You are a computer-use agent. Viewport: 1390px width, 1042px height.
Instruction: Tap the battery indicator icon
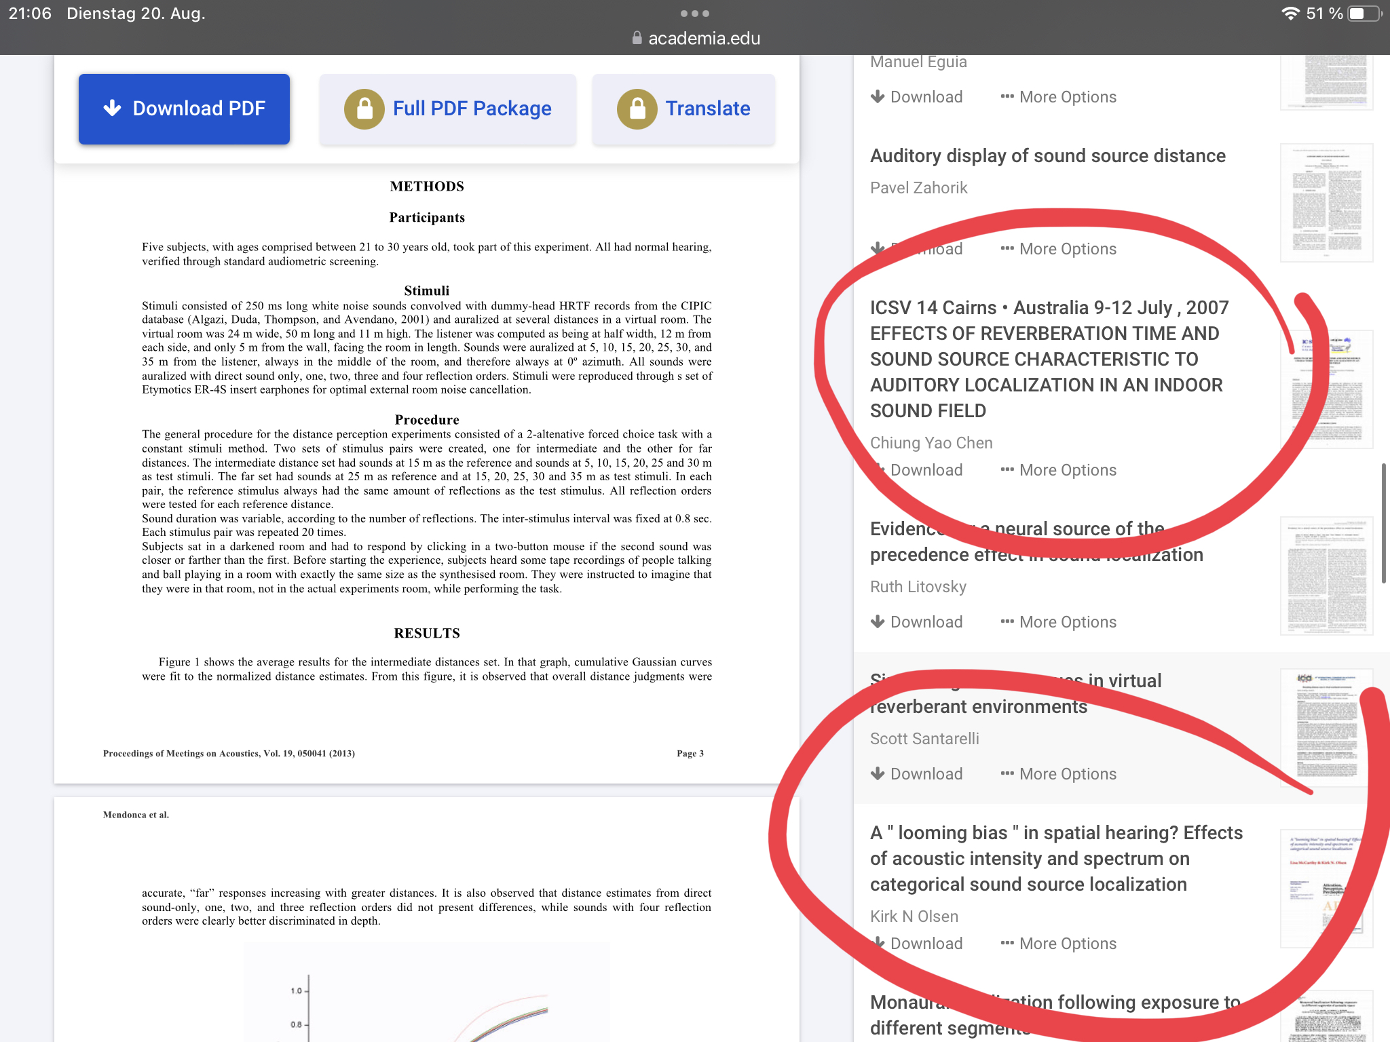(1364, 14)
